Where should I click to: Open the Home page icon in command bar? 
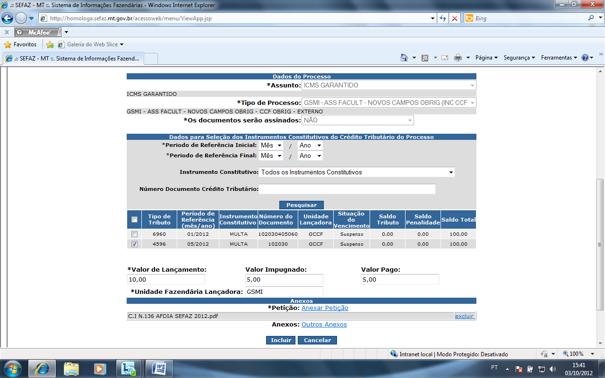click(x=404, y=58)
